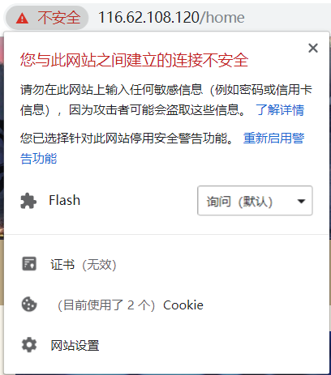331x375 pixels.
Task: Click the red 连接不安全 heading
Action: (134, 60)
